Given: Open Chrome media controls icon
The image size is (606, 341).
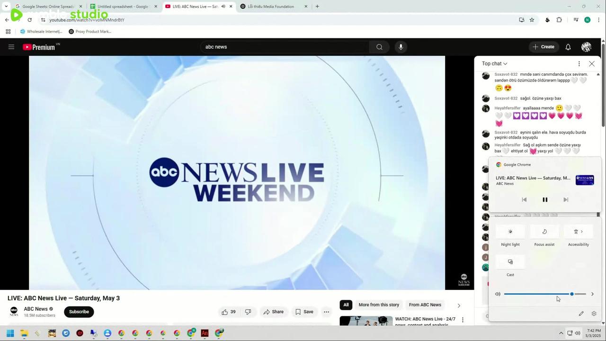Looking at the screenshot, I should (576, 20).
